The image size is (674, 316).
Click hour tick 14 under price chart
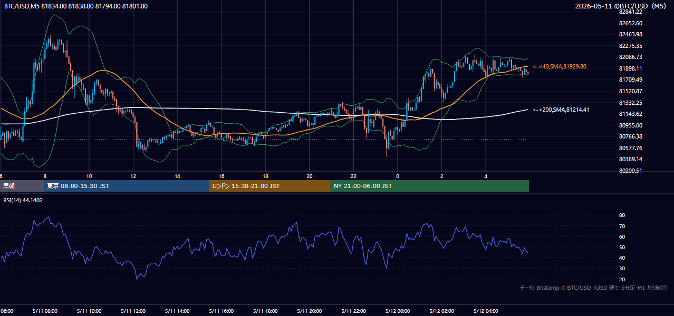click(177, 176)
